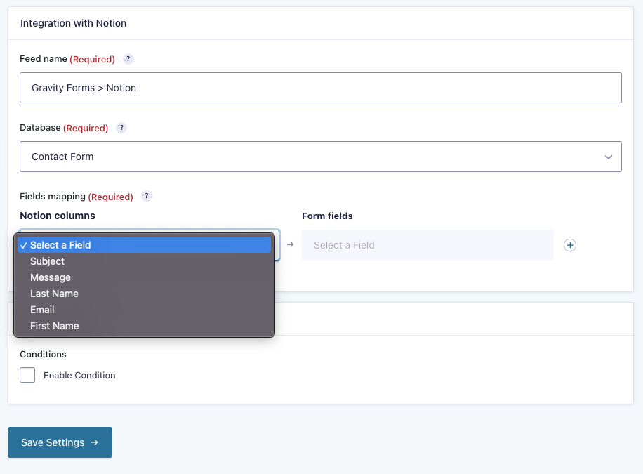The image size is (643, 474).
Task: Pick the checked Select a Field option
Action: pyautogui.click(x=145, y=245)
